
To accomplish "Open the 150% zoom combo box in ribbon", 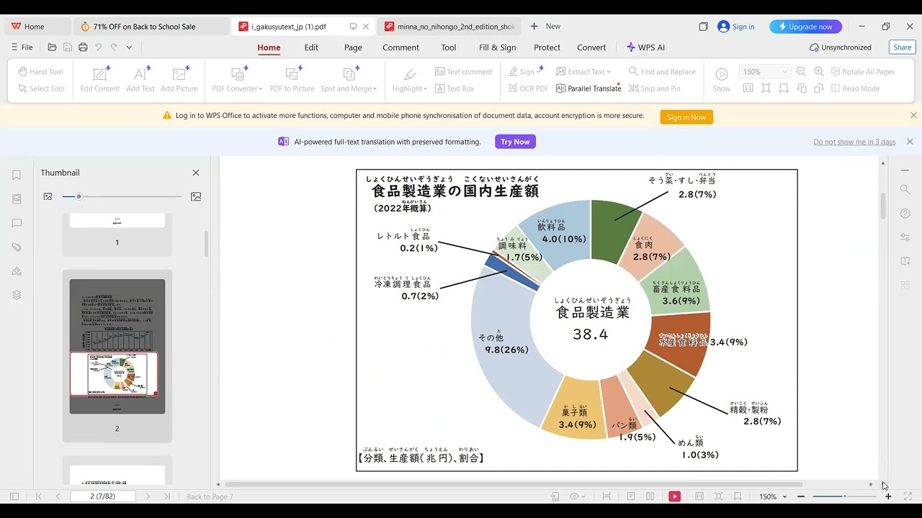I will (765, 72).
